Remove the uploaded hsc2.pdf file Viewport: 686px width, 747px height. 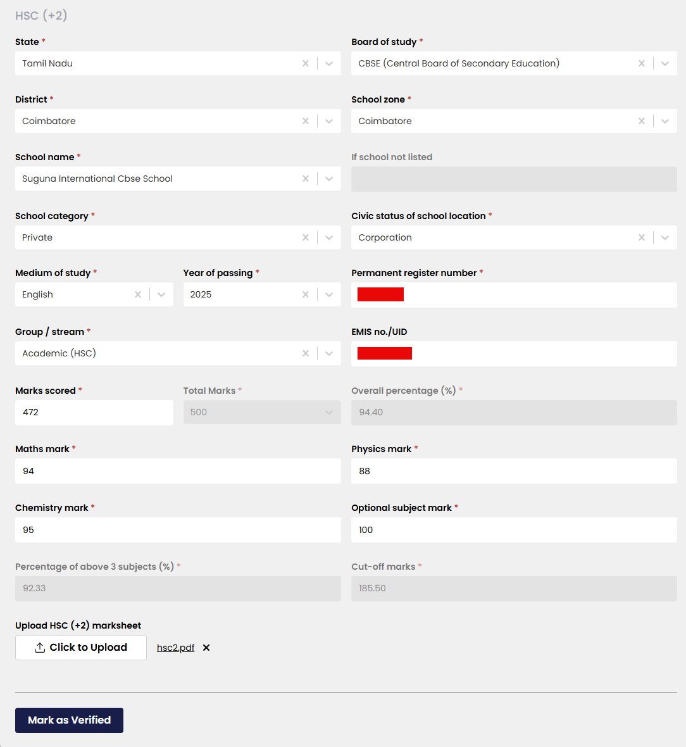coord(206,648)
